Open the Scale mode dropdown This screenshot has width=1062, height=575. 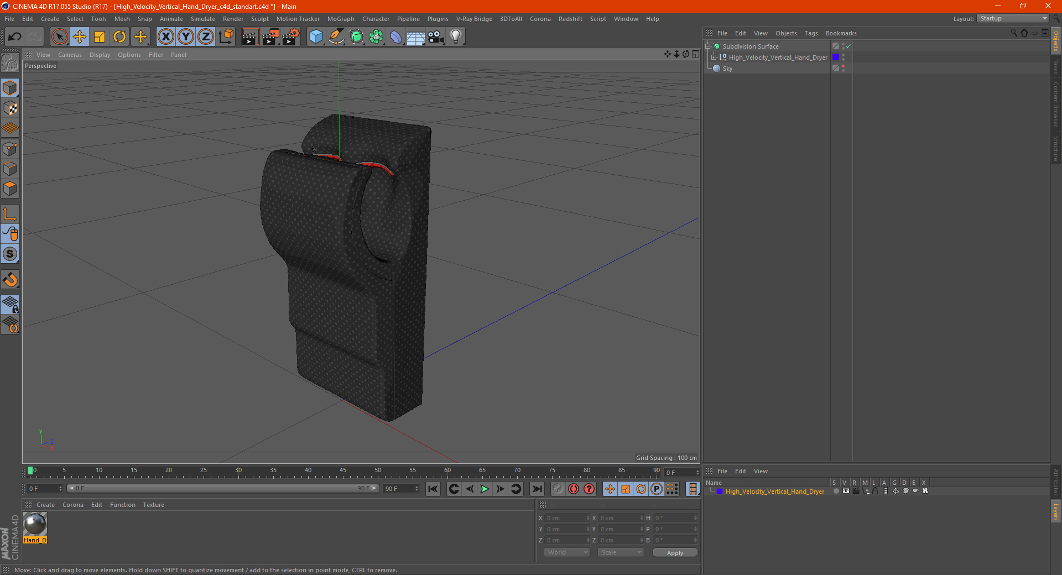[x=621, y=552]
